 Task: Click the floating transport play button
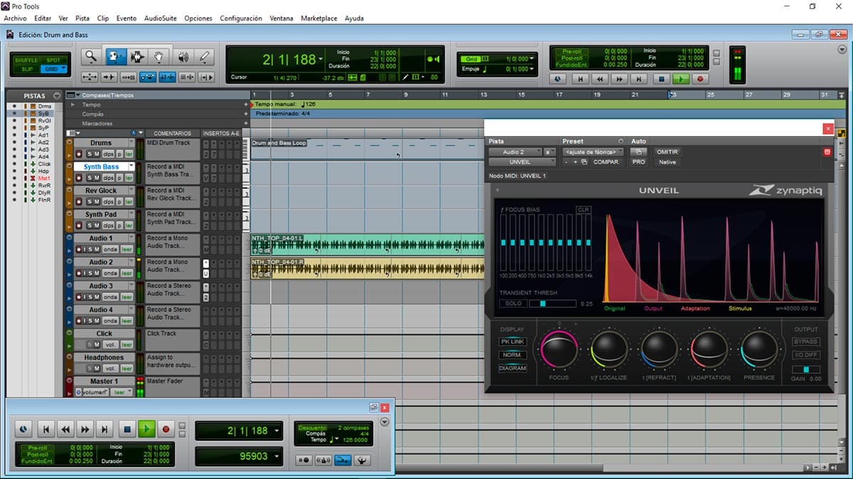[146, 429]
